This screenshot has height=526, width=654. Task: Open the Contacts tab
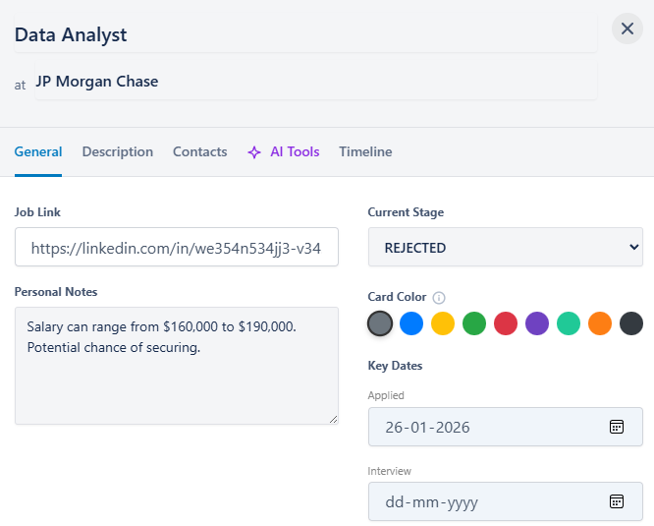199,152
